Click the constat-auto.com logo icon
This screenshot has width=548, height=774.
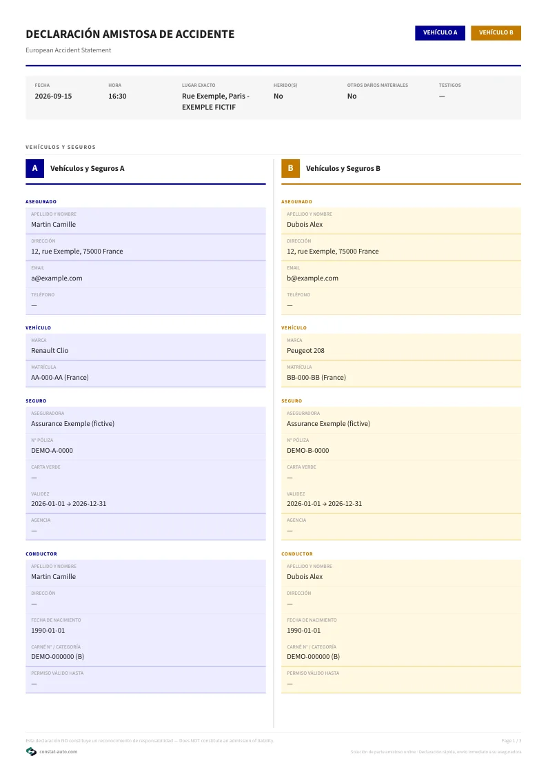coord(31,751)
